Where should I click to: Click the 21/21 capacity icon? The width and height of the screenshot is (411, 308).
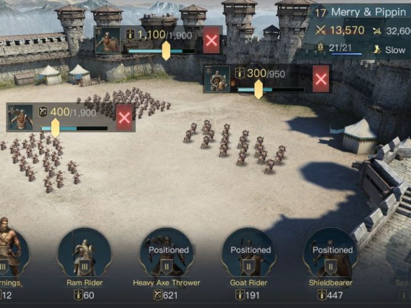tap(320, 48)
